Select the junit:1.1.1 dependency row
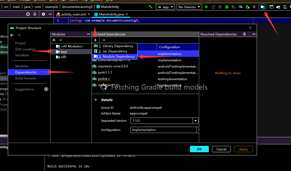291x171 pixels. tap(145, 73)
